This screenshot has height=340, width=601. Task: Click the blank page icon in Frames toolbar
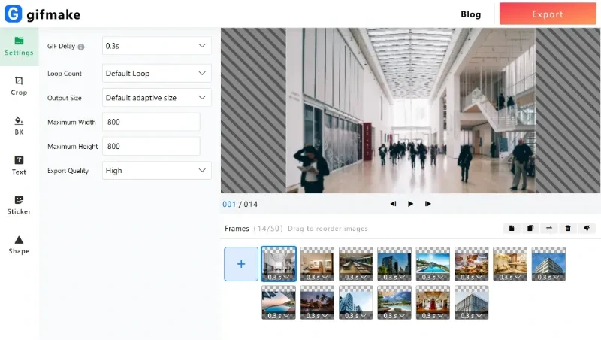[x=512, y=229]
